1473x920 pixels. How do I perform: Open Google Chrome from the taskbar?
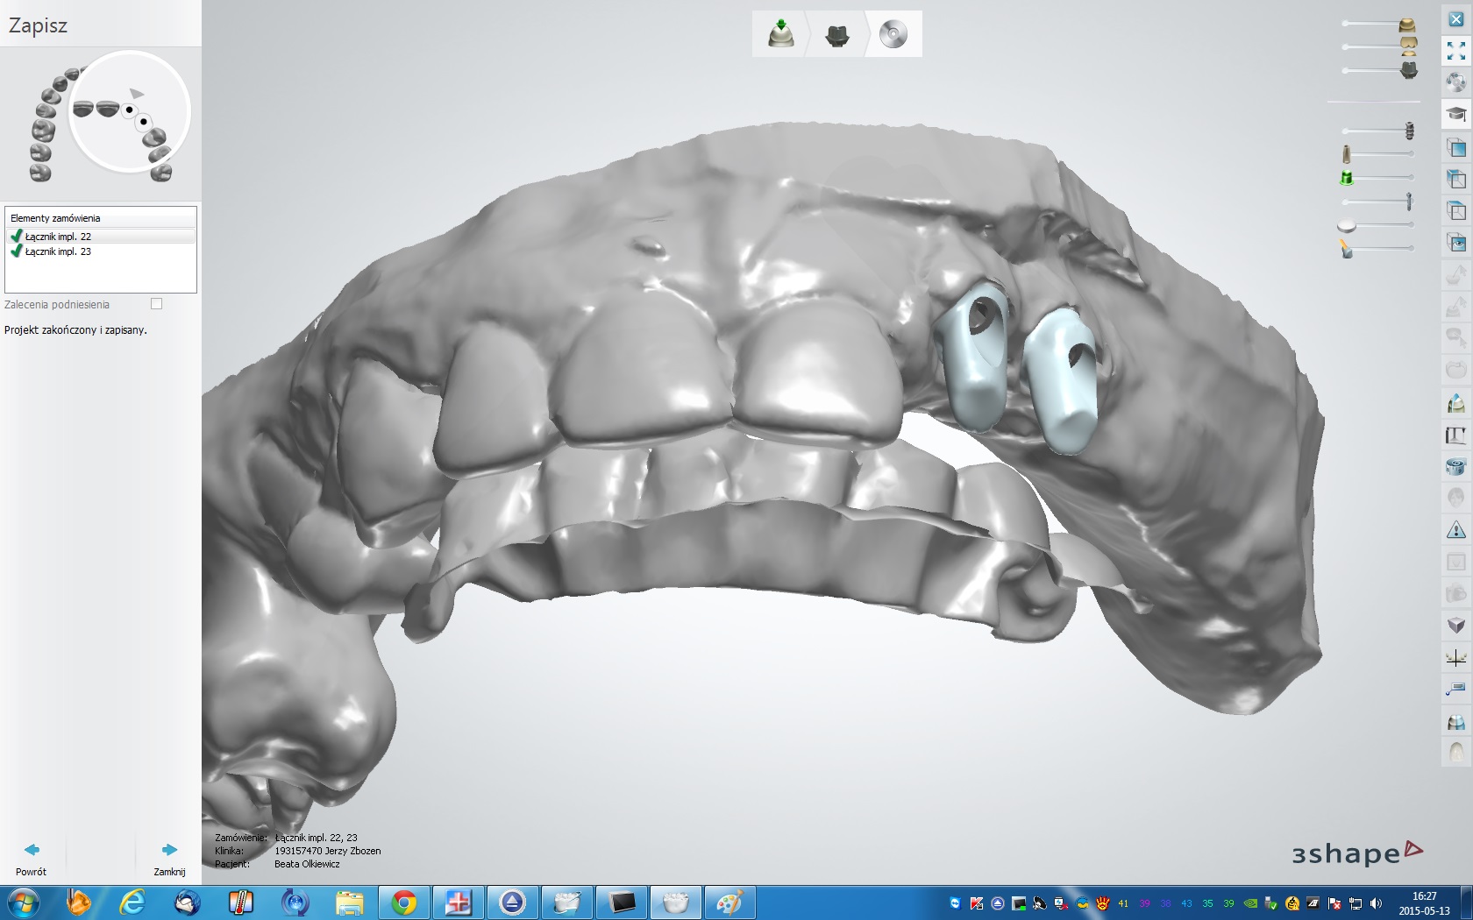[404, 902]
